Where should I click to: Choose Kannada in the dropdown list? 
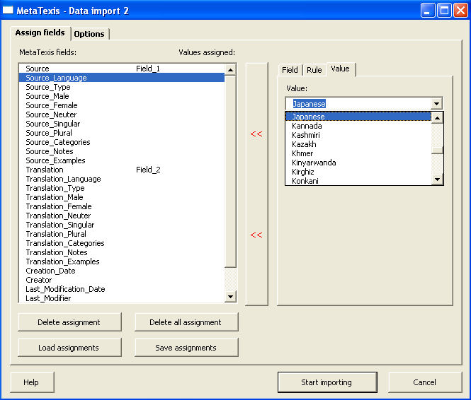358,126
